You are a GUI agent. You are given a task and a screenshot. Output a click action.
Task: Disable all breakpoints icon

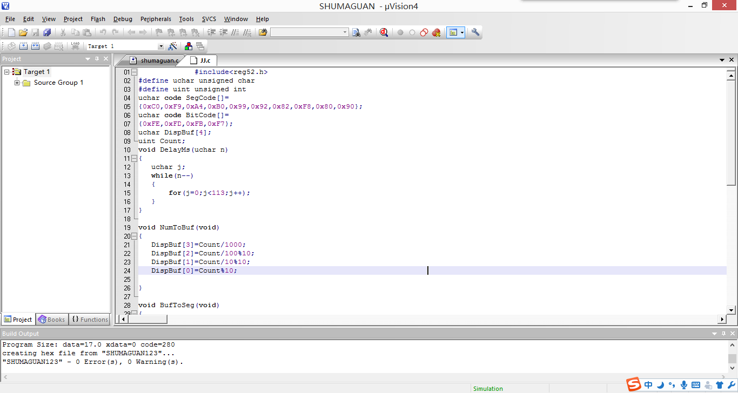424,32
